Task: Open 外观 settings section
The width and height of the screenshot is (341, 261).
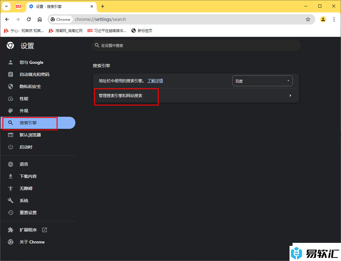Action: [38, 111]
